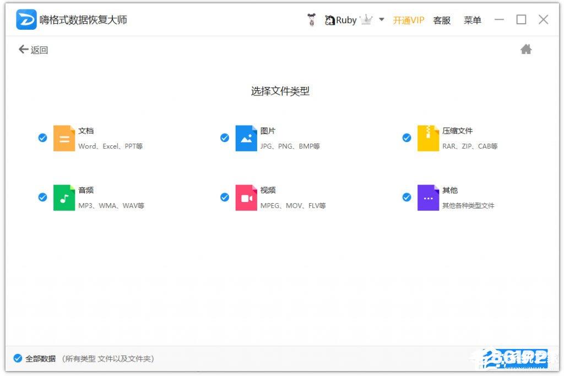Open 客服 customer service

click(x=442, y=20)
